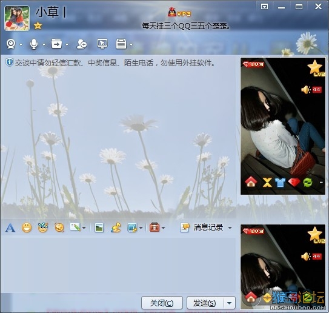This screenshot has height=313, width=329.
Task: Expand the screenshot tool dropdown arrow
Action: click(141, 227)
